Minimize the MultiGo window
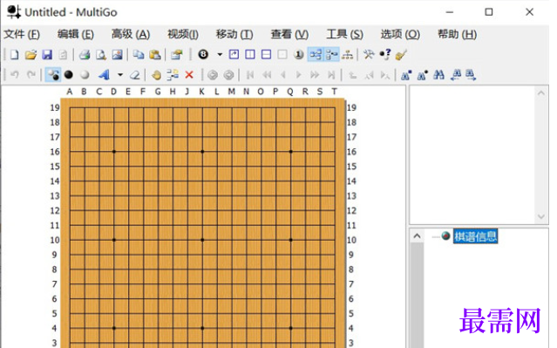 [450, 12]
